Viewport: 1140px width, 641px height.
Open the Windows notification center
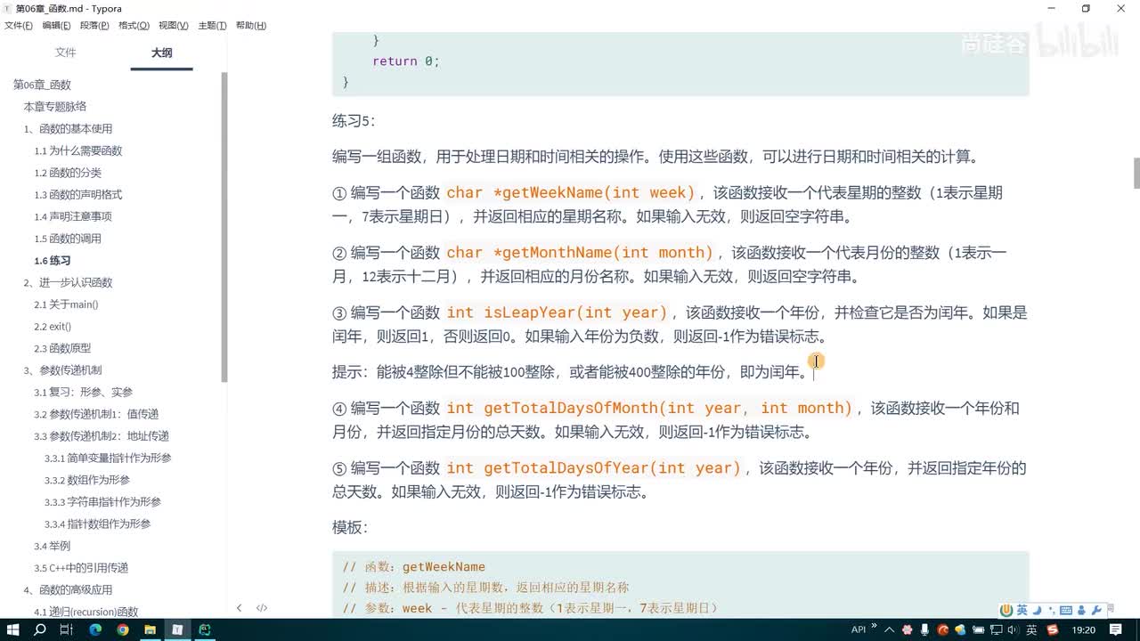click(1117, 629)
